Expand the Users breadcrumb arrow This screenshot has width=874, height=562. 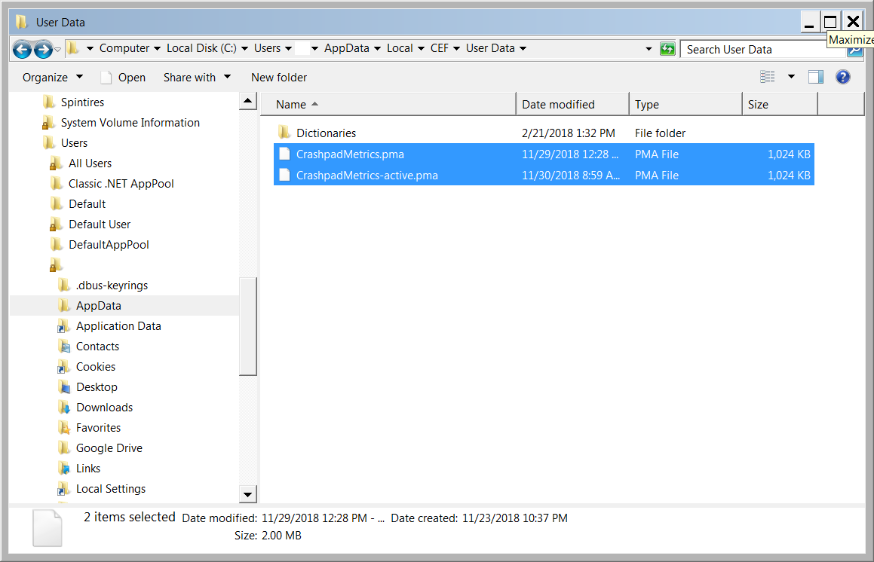click(x=288, y=48)
